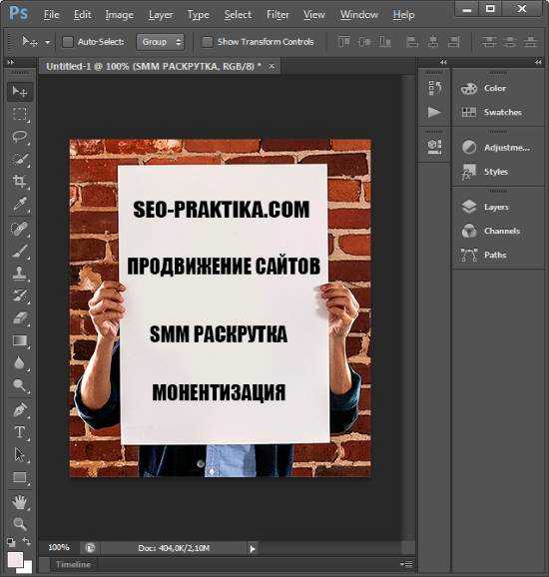Open the File menu

(x=51, y=15)
